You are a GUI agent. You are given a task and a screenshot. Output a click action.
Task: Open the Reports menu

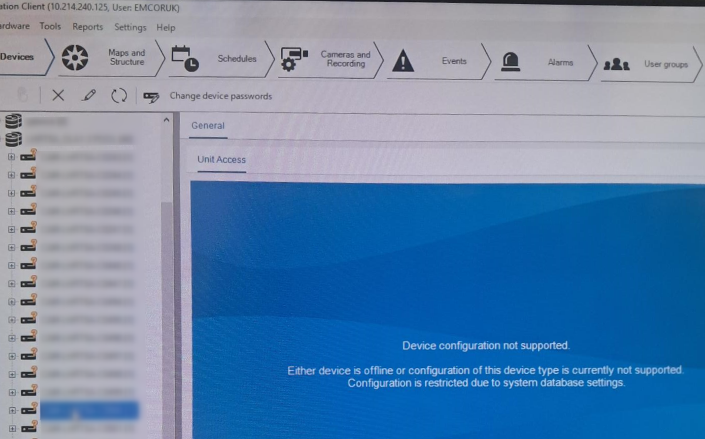pos(87,26)
